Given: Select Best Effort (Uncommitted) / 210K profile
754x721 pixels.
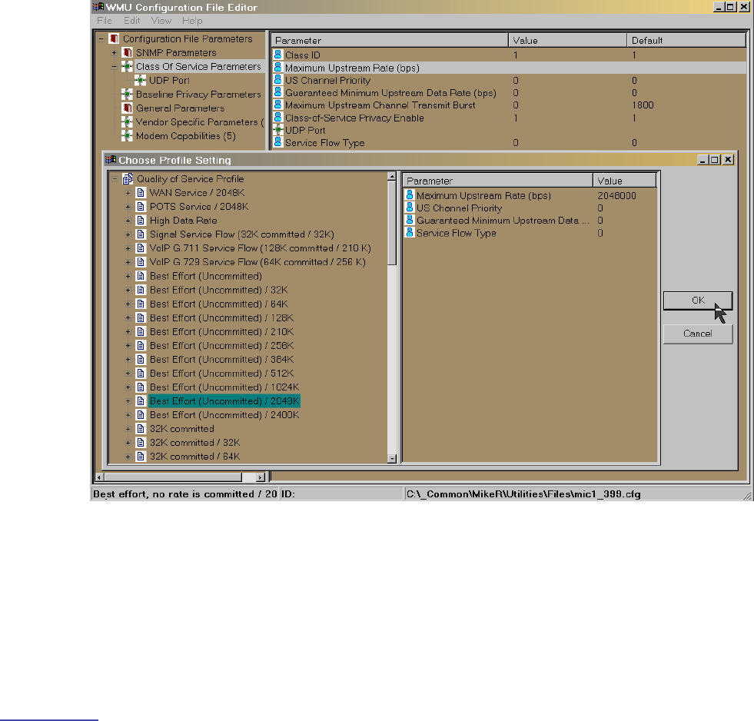Looking at the screenshot, I should point(221,332).
